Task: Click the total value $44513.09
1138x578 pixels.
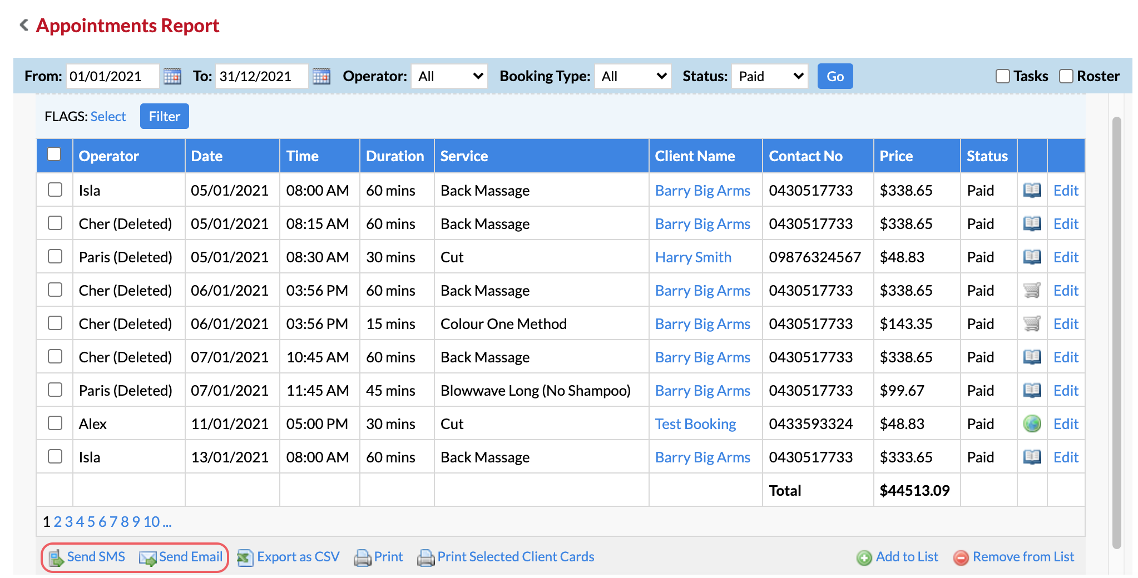Action: click(x=914, y=491)
